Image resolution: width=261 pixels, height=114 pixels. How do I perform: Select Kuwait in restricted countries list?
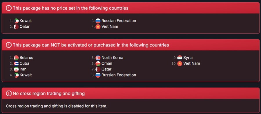click(26, 75)
